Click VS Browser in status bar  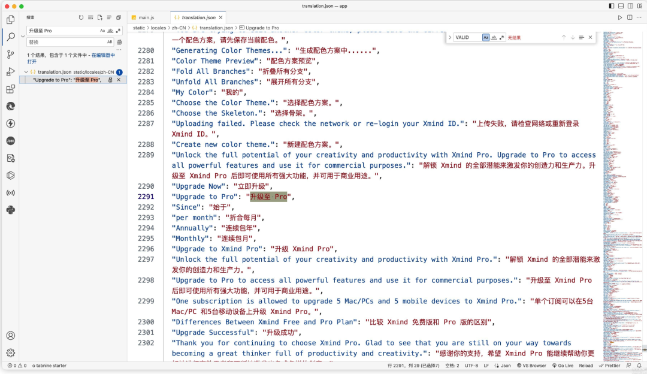pos(531,366)
